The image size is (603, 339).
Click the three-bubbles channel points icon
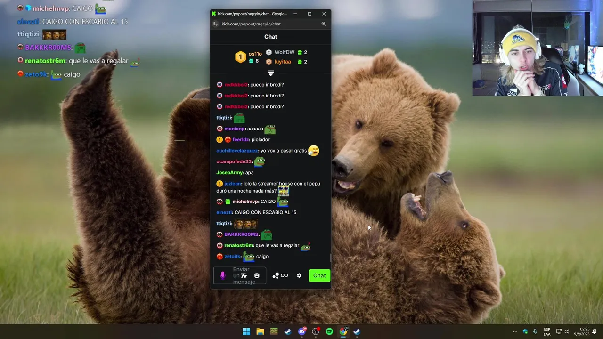[x=276, y=275]
